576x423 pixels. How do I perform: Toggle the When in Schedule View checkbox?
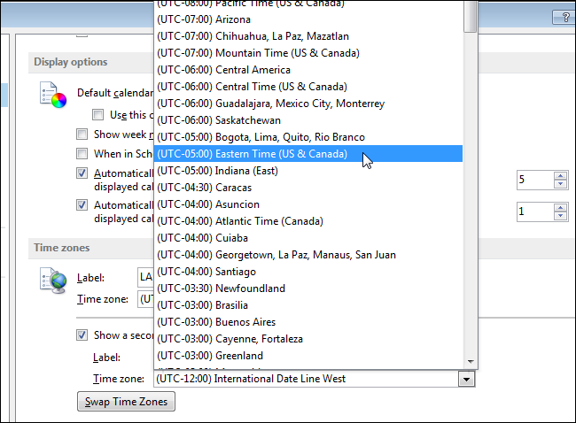82,154
